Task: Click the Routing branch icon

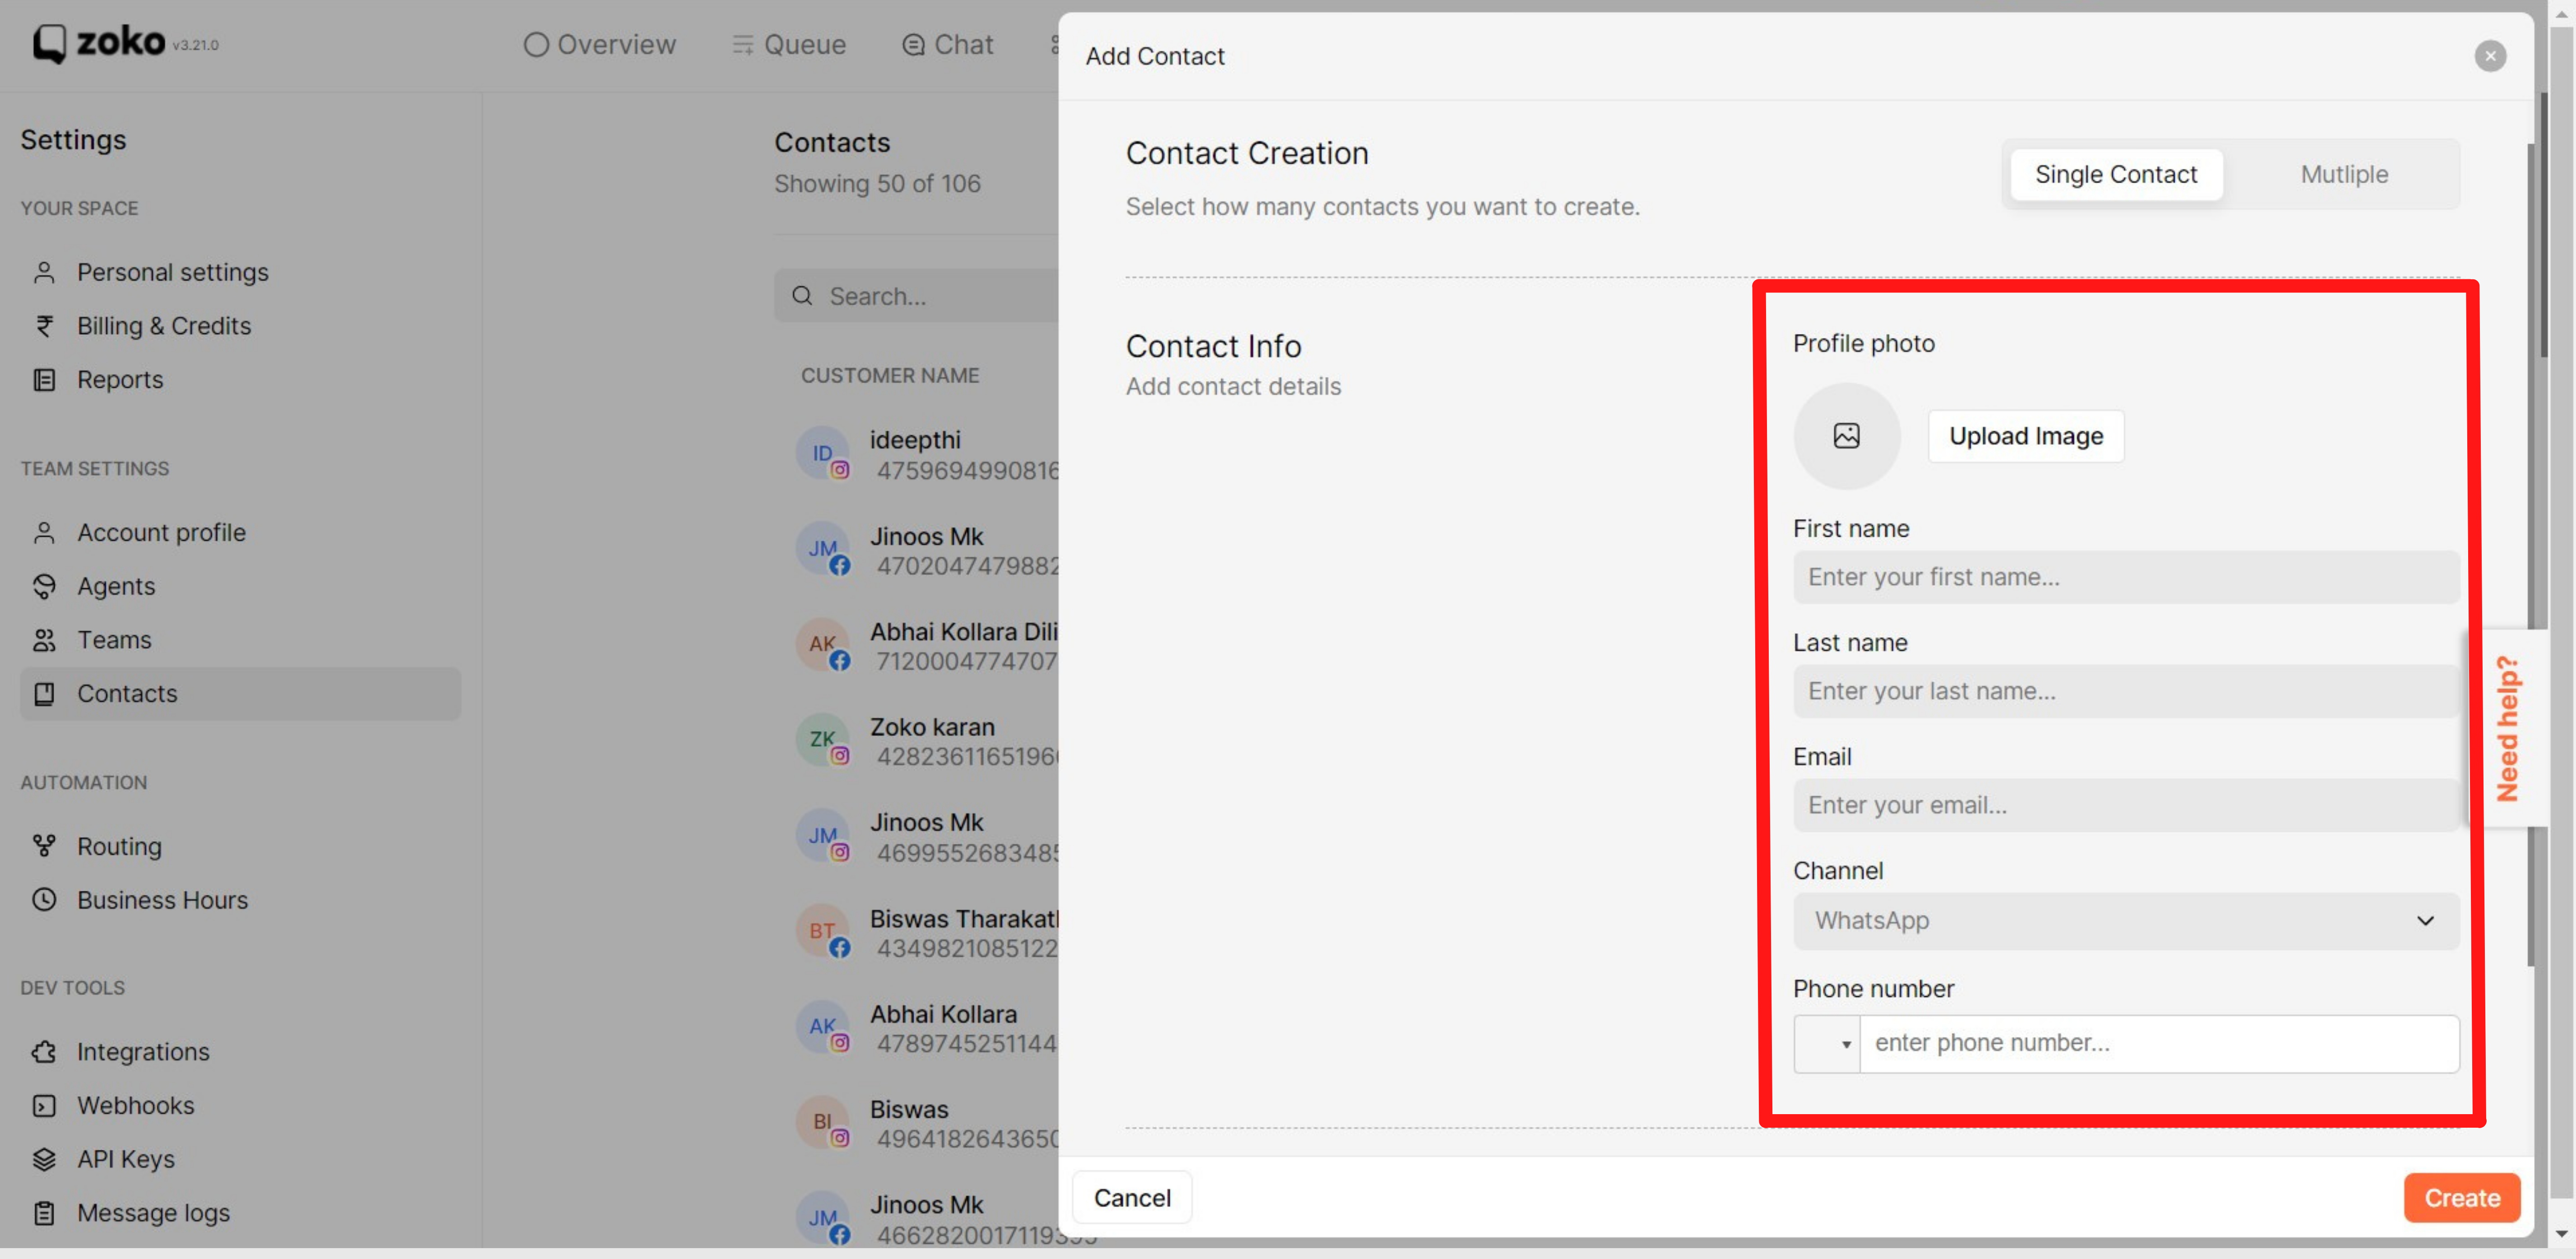Action: point(44,846)
